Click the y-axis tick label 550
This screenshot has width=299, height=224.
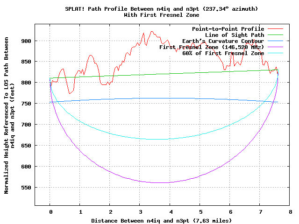coord(26,188)
